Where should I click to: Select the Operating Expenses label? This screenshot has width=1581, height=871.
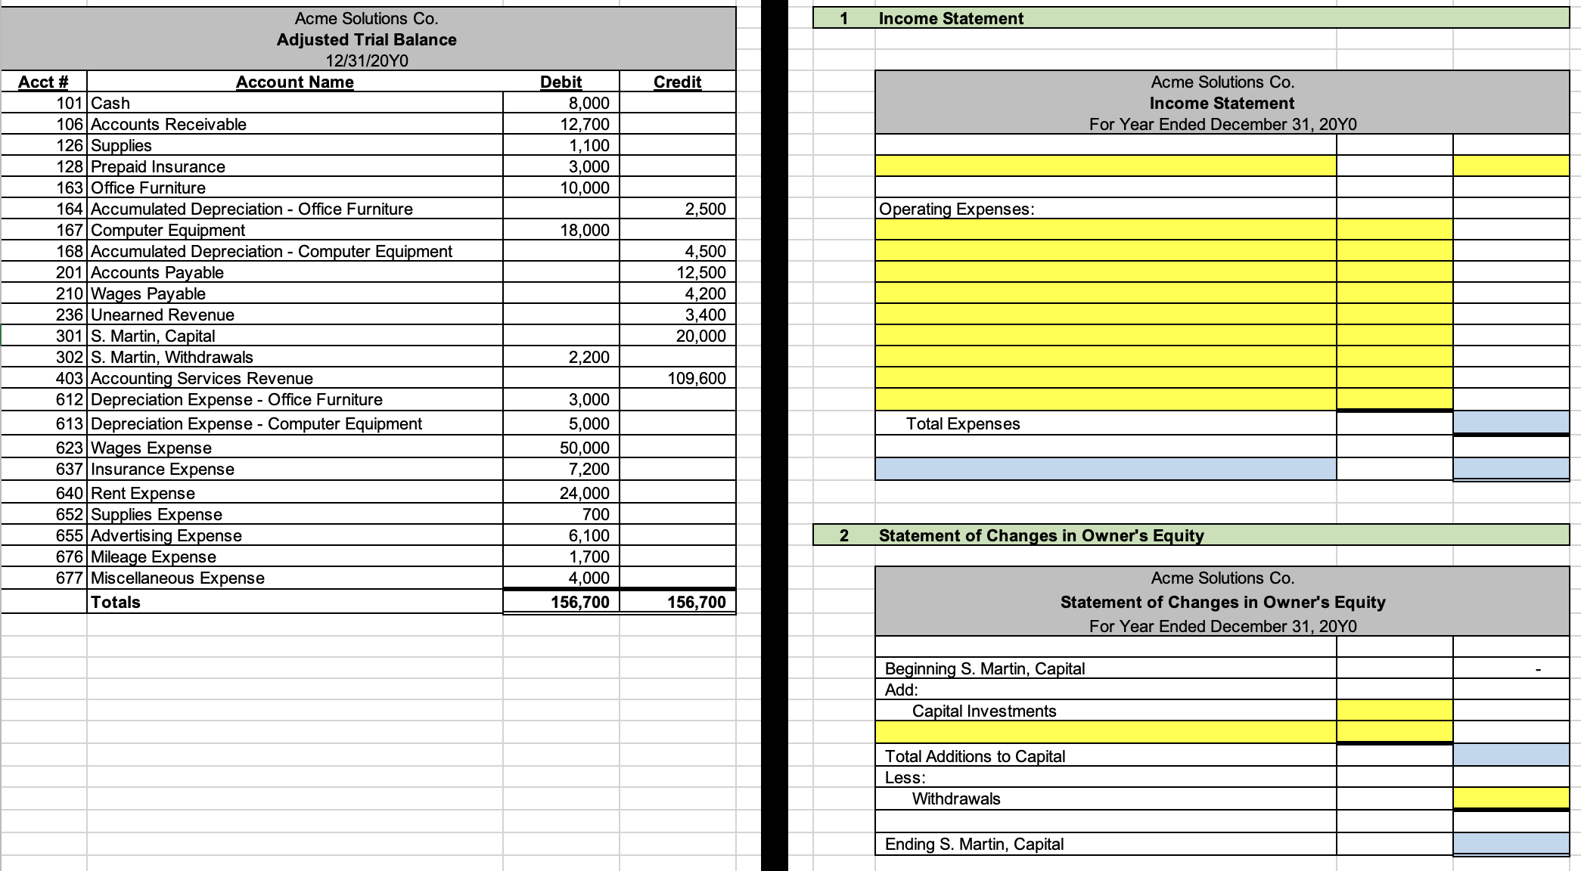(x=956, y=209)
